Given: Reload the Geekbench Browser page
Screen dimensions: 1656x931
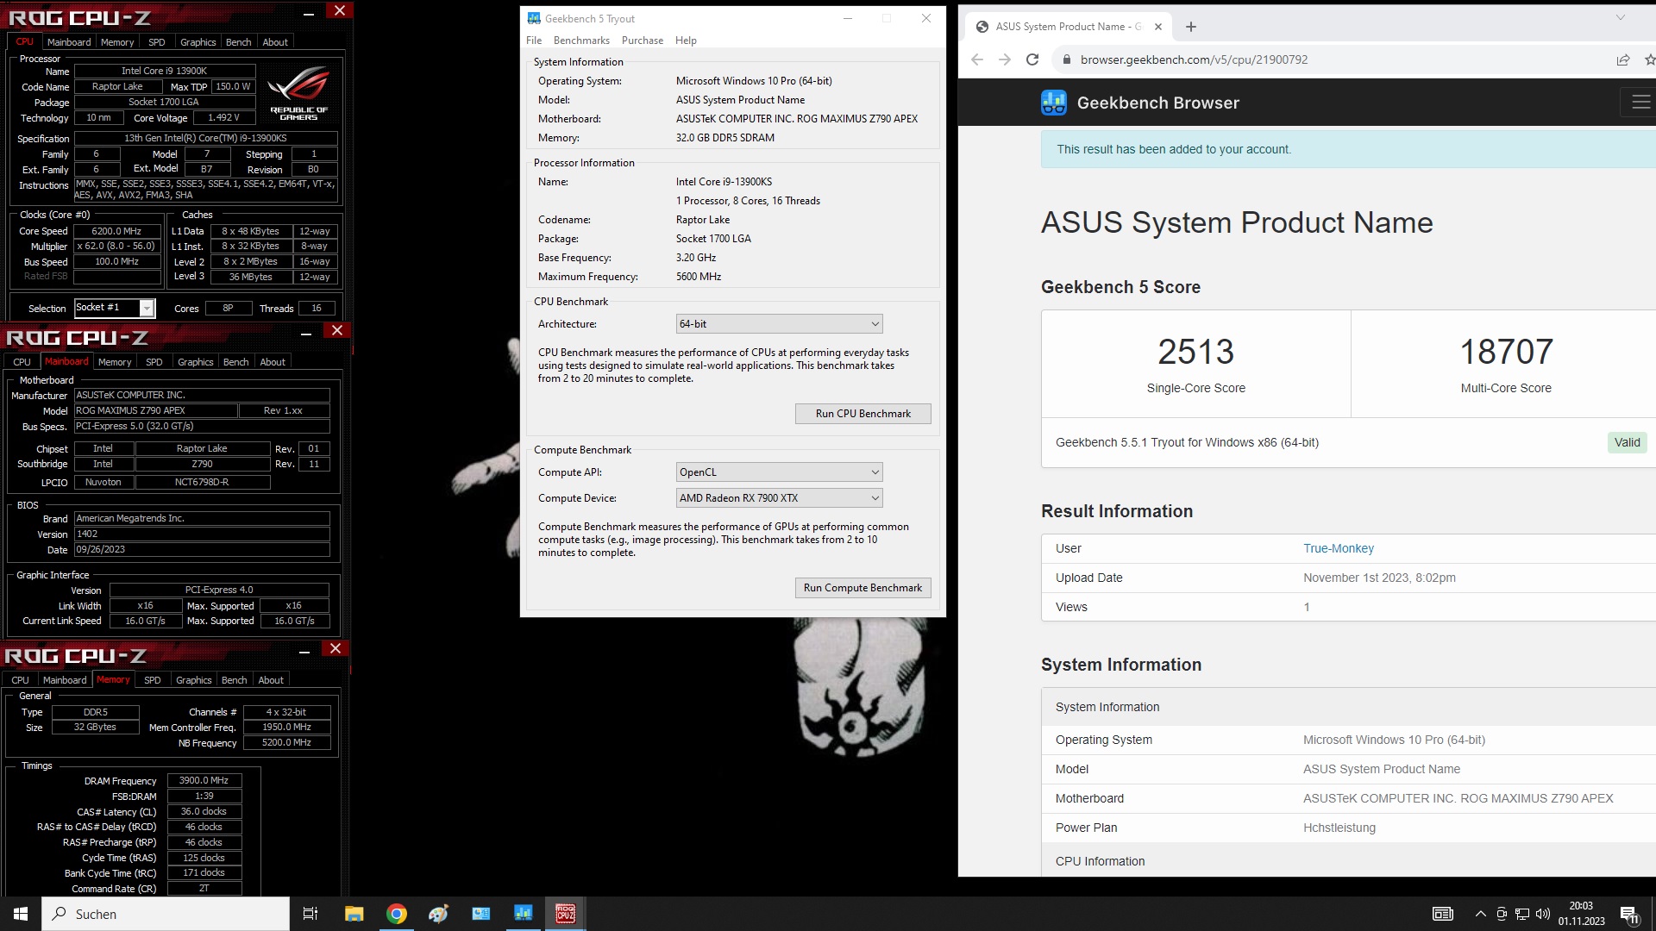Looking at the screenshot, I should (x=1032, y=59).
